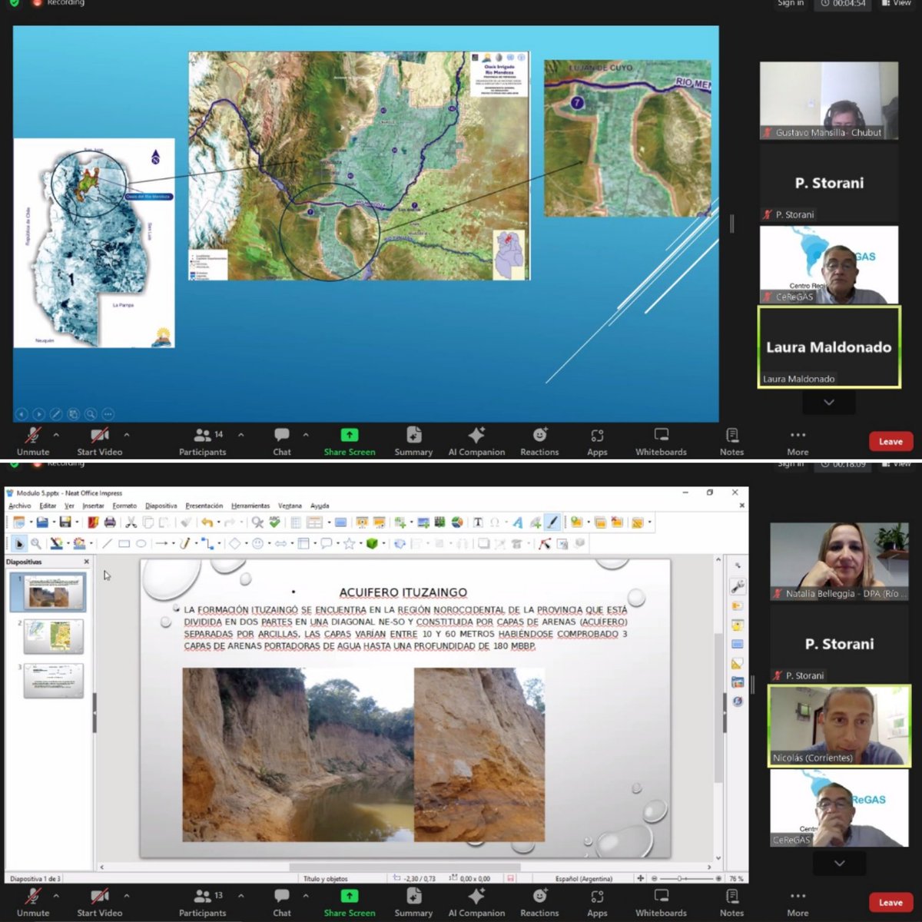Show more video tiles below Laura Maldonado
The image size is (922, 922).
[x=828, y=402]
